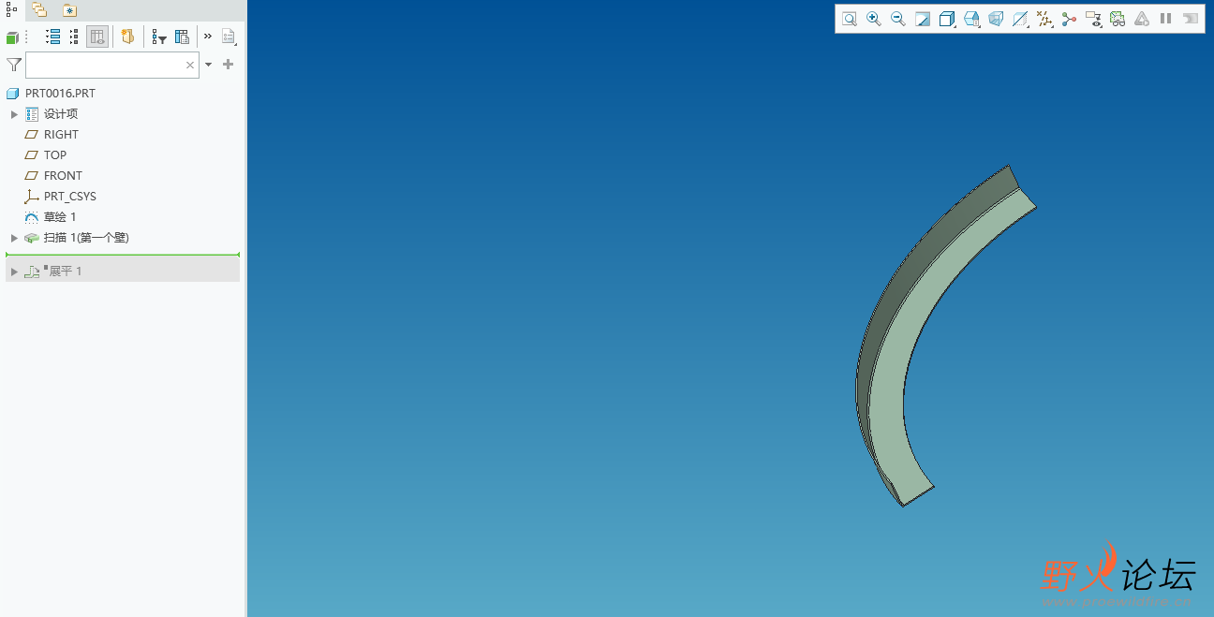Open the annotation display dropdown

click(1093, 19)
